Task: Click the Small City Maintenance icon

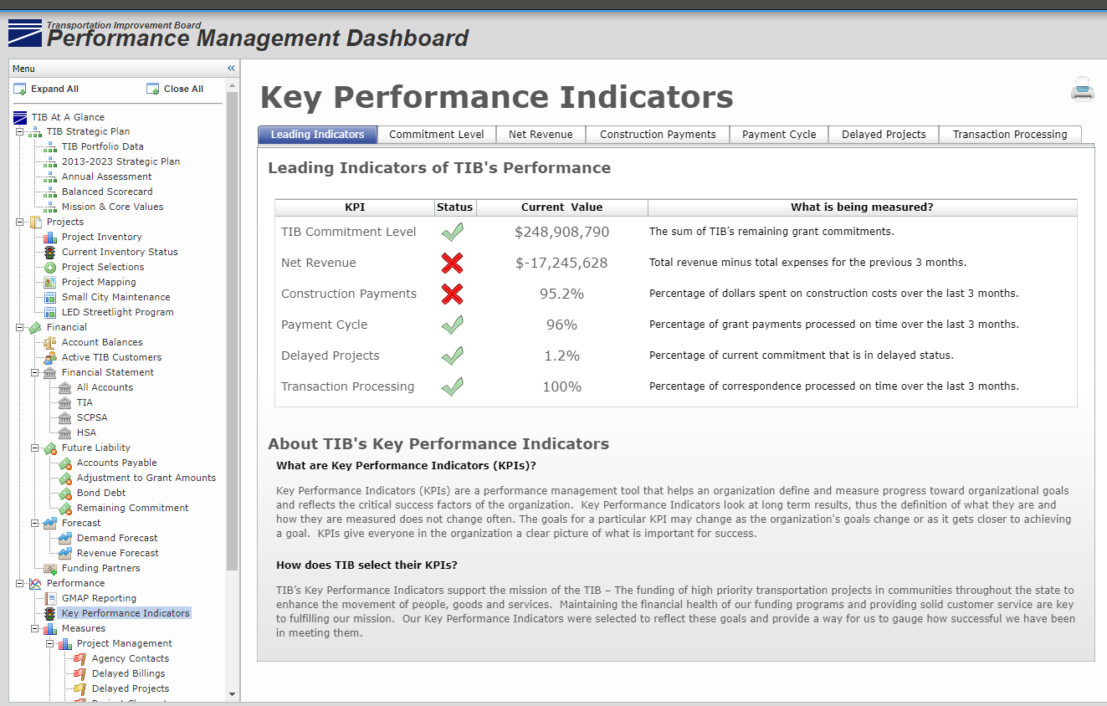Action: [50, 297]
